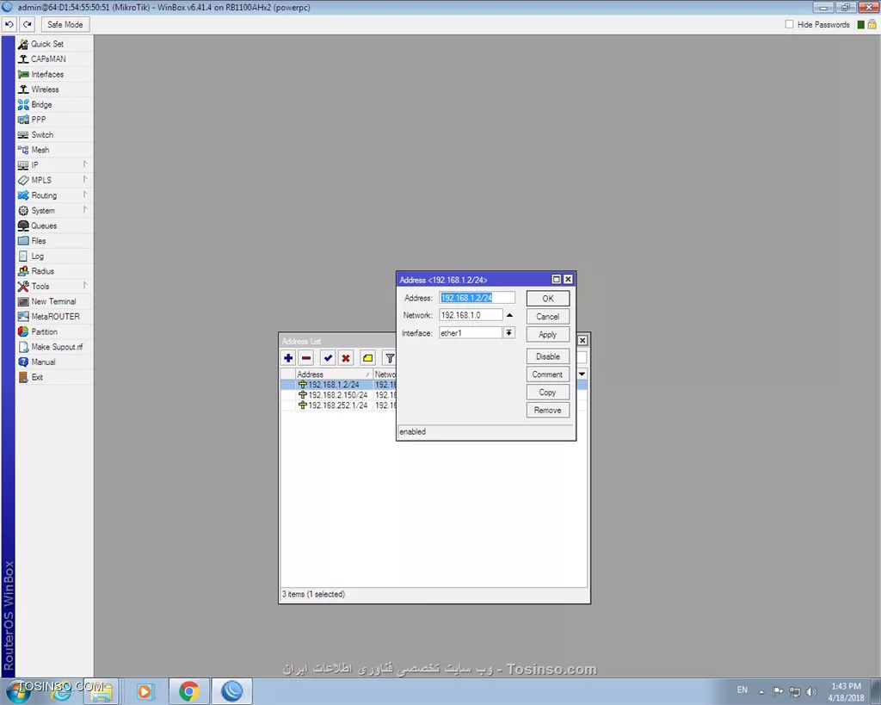881x705 pixels.
Task: Show hidden tray icons arrow
Action: 761,691
